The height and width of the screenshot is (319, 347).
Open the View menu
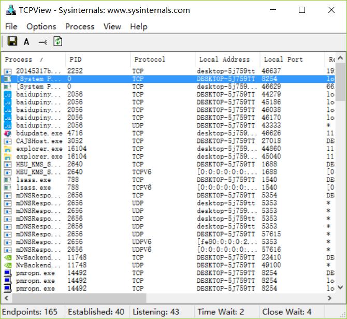(112, 26)
